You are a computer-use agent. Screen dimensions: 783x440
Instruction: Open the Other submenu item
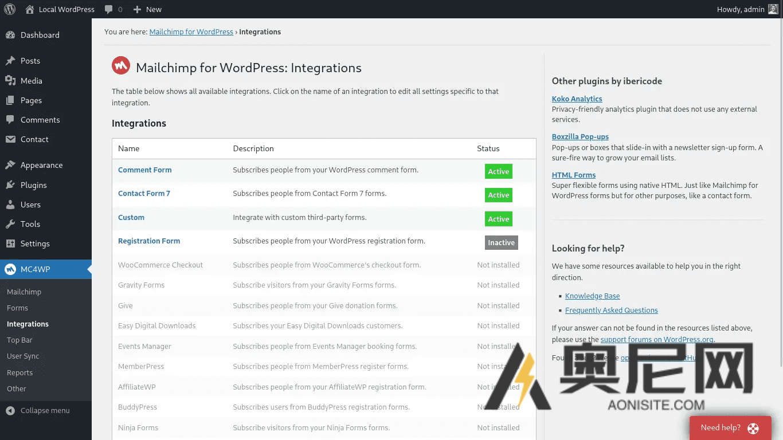coord(17,388)
